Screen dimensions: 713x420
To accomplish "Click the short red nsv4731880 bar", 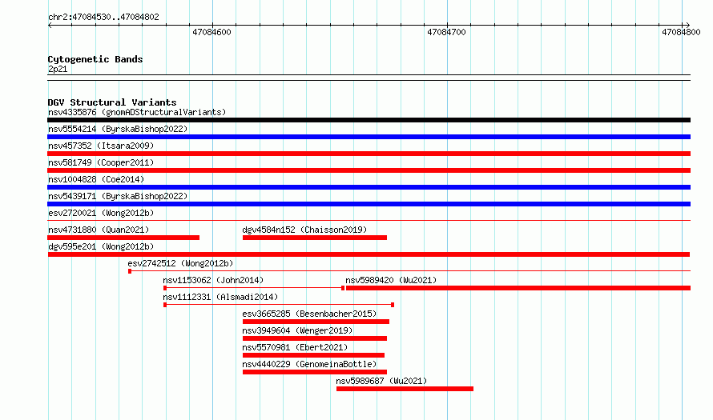I will pos(123,238).
